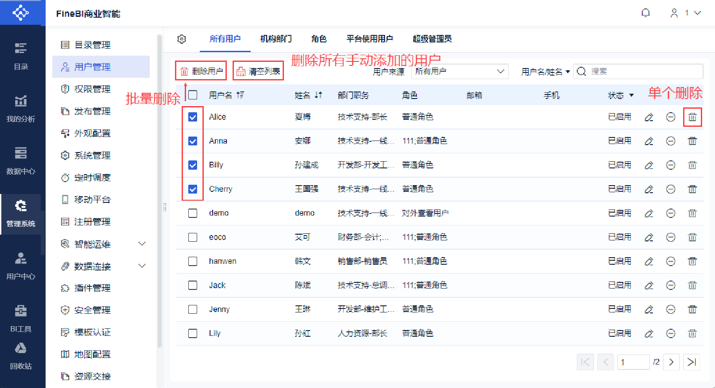Edit user demo with the pencil icon

649,213
